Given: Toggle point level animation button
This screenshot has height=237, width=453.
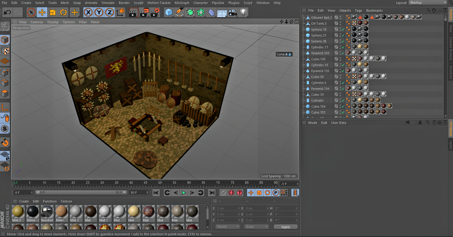Looking at the screenshot, I should [x=284, y=193].
